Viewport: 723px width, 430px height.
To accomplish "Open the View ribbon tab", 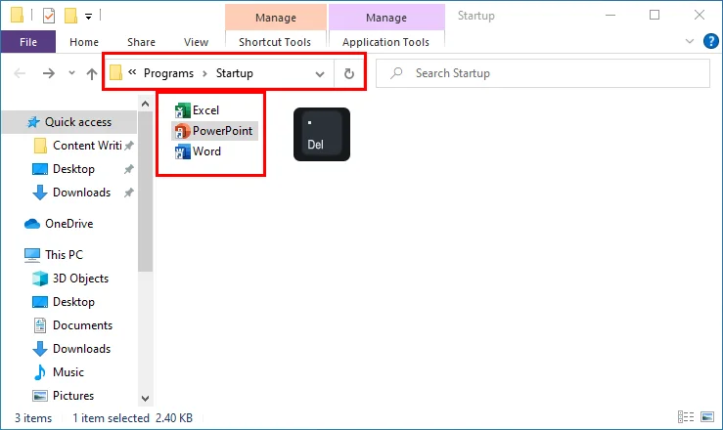I will tap(196, 42).
